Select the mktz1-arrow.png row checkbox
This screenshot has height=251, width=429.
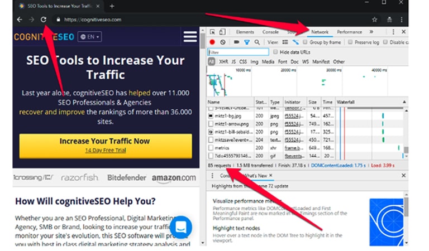coord(211,124)
